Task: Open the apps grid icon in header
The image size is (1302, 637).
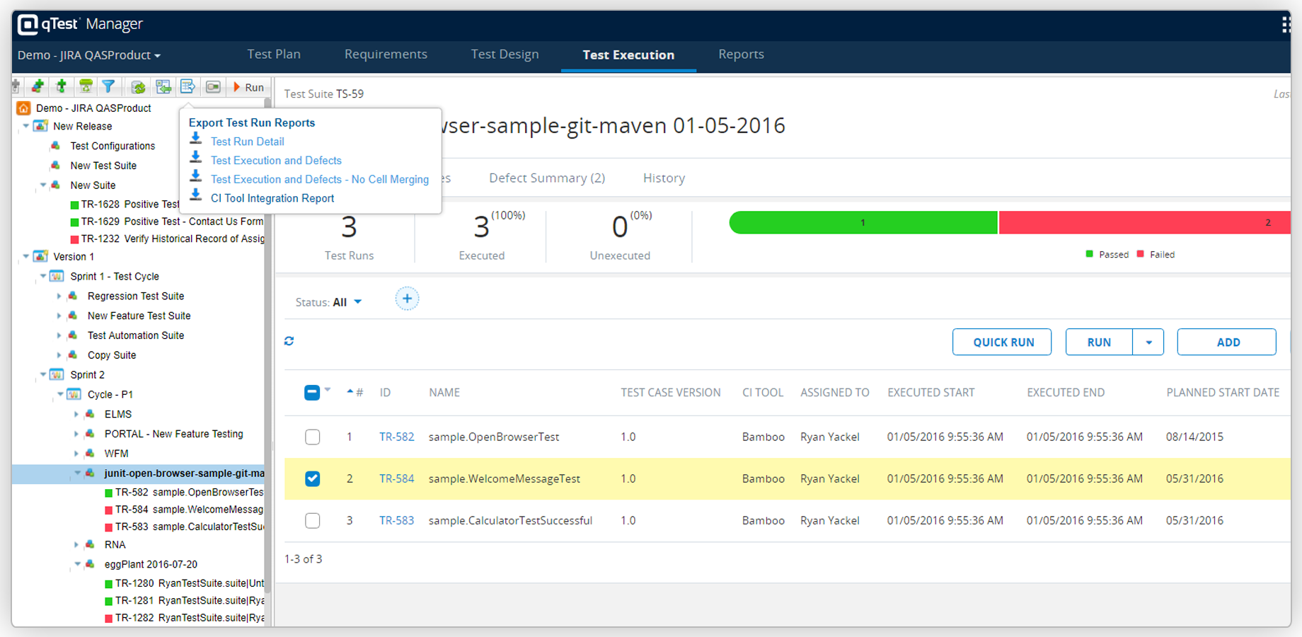Action: [x=1286, y=25]
